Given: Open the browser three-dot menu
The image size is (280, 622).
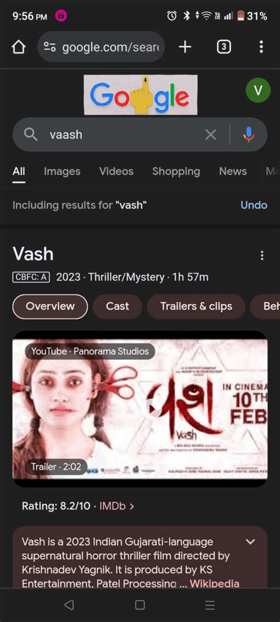Looking at the screenshot, I should [261, 47].
